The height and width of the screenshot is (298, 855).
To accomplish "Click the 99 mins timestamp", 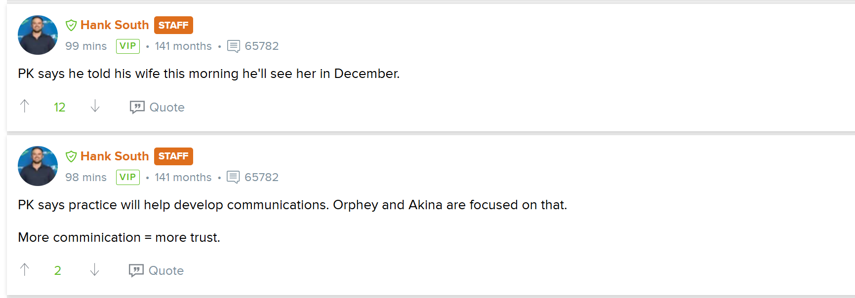I will point(86,46).
